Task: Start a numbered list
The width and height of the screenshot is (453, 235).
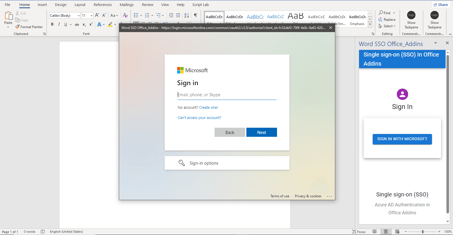Action: coord(147,15)
